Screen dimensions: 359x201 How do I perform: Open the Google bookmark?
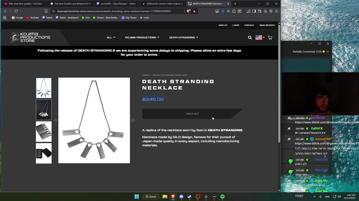coord(17,18)
